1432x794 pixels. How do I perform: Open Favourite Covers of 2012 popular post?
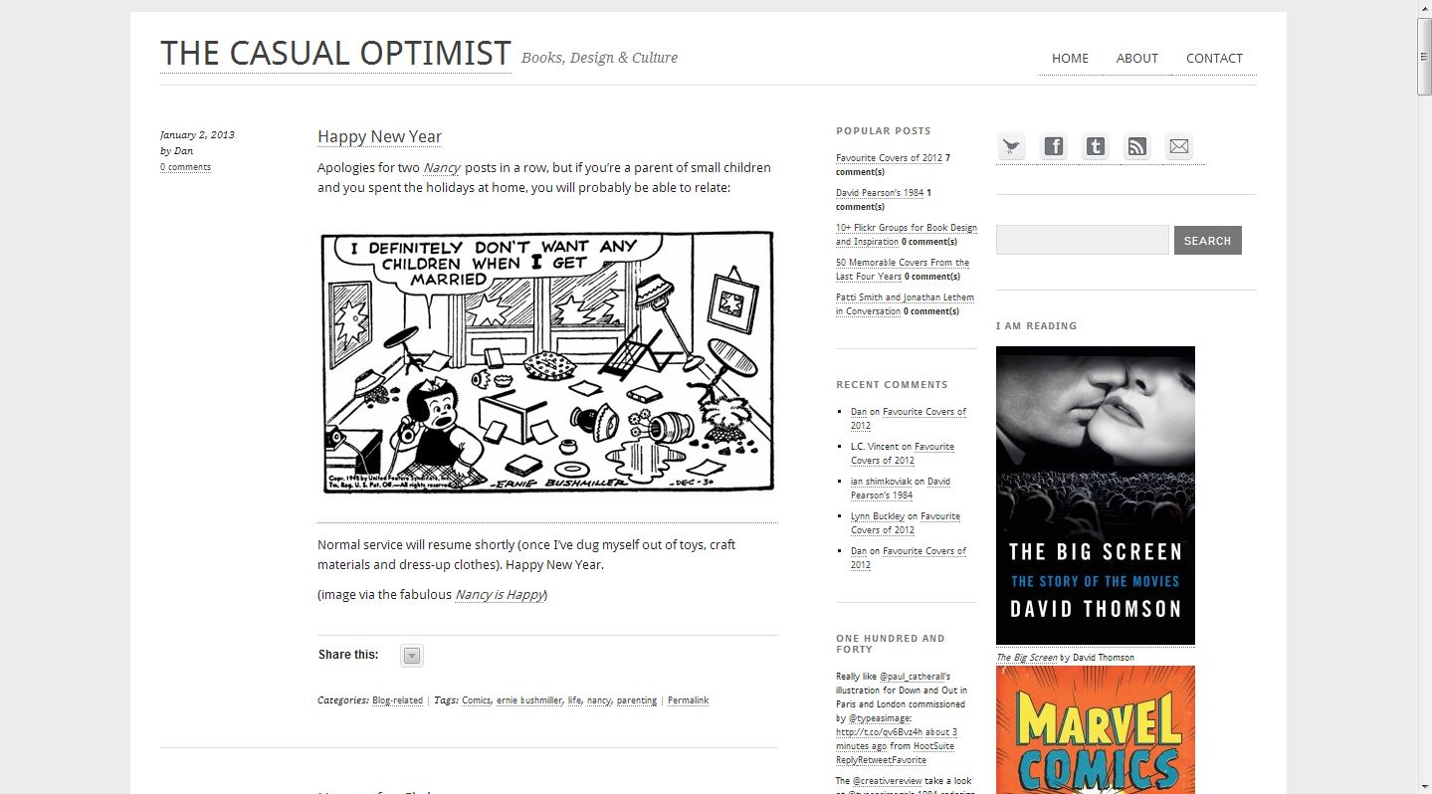(x=889, y=158)
